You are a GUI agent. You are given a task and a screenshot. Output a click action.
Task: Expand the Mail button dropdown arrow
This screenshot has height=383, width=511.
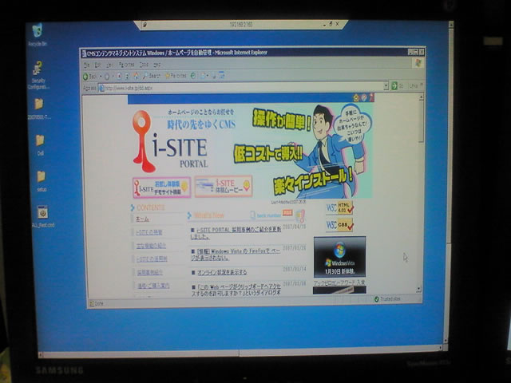(208, 76)
